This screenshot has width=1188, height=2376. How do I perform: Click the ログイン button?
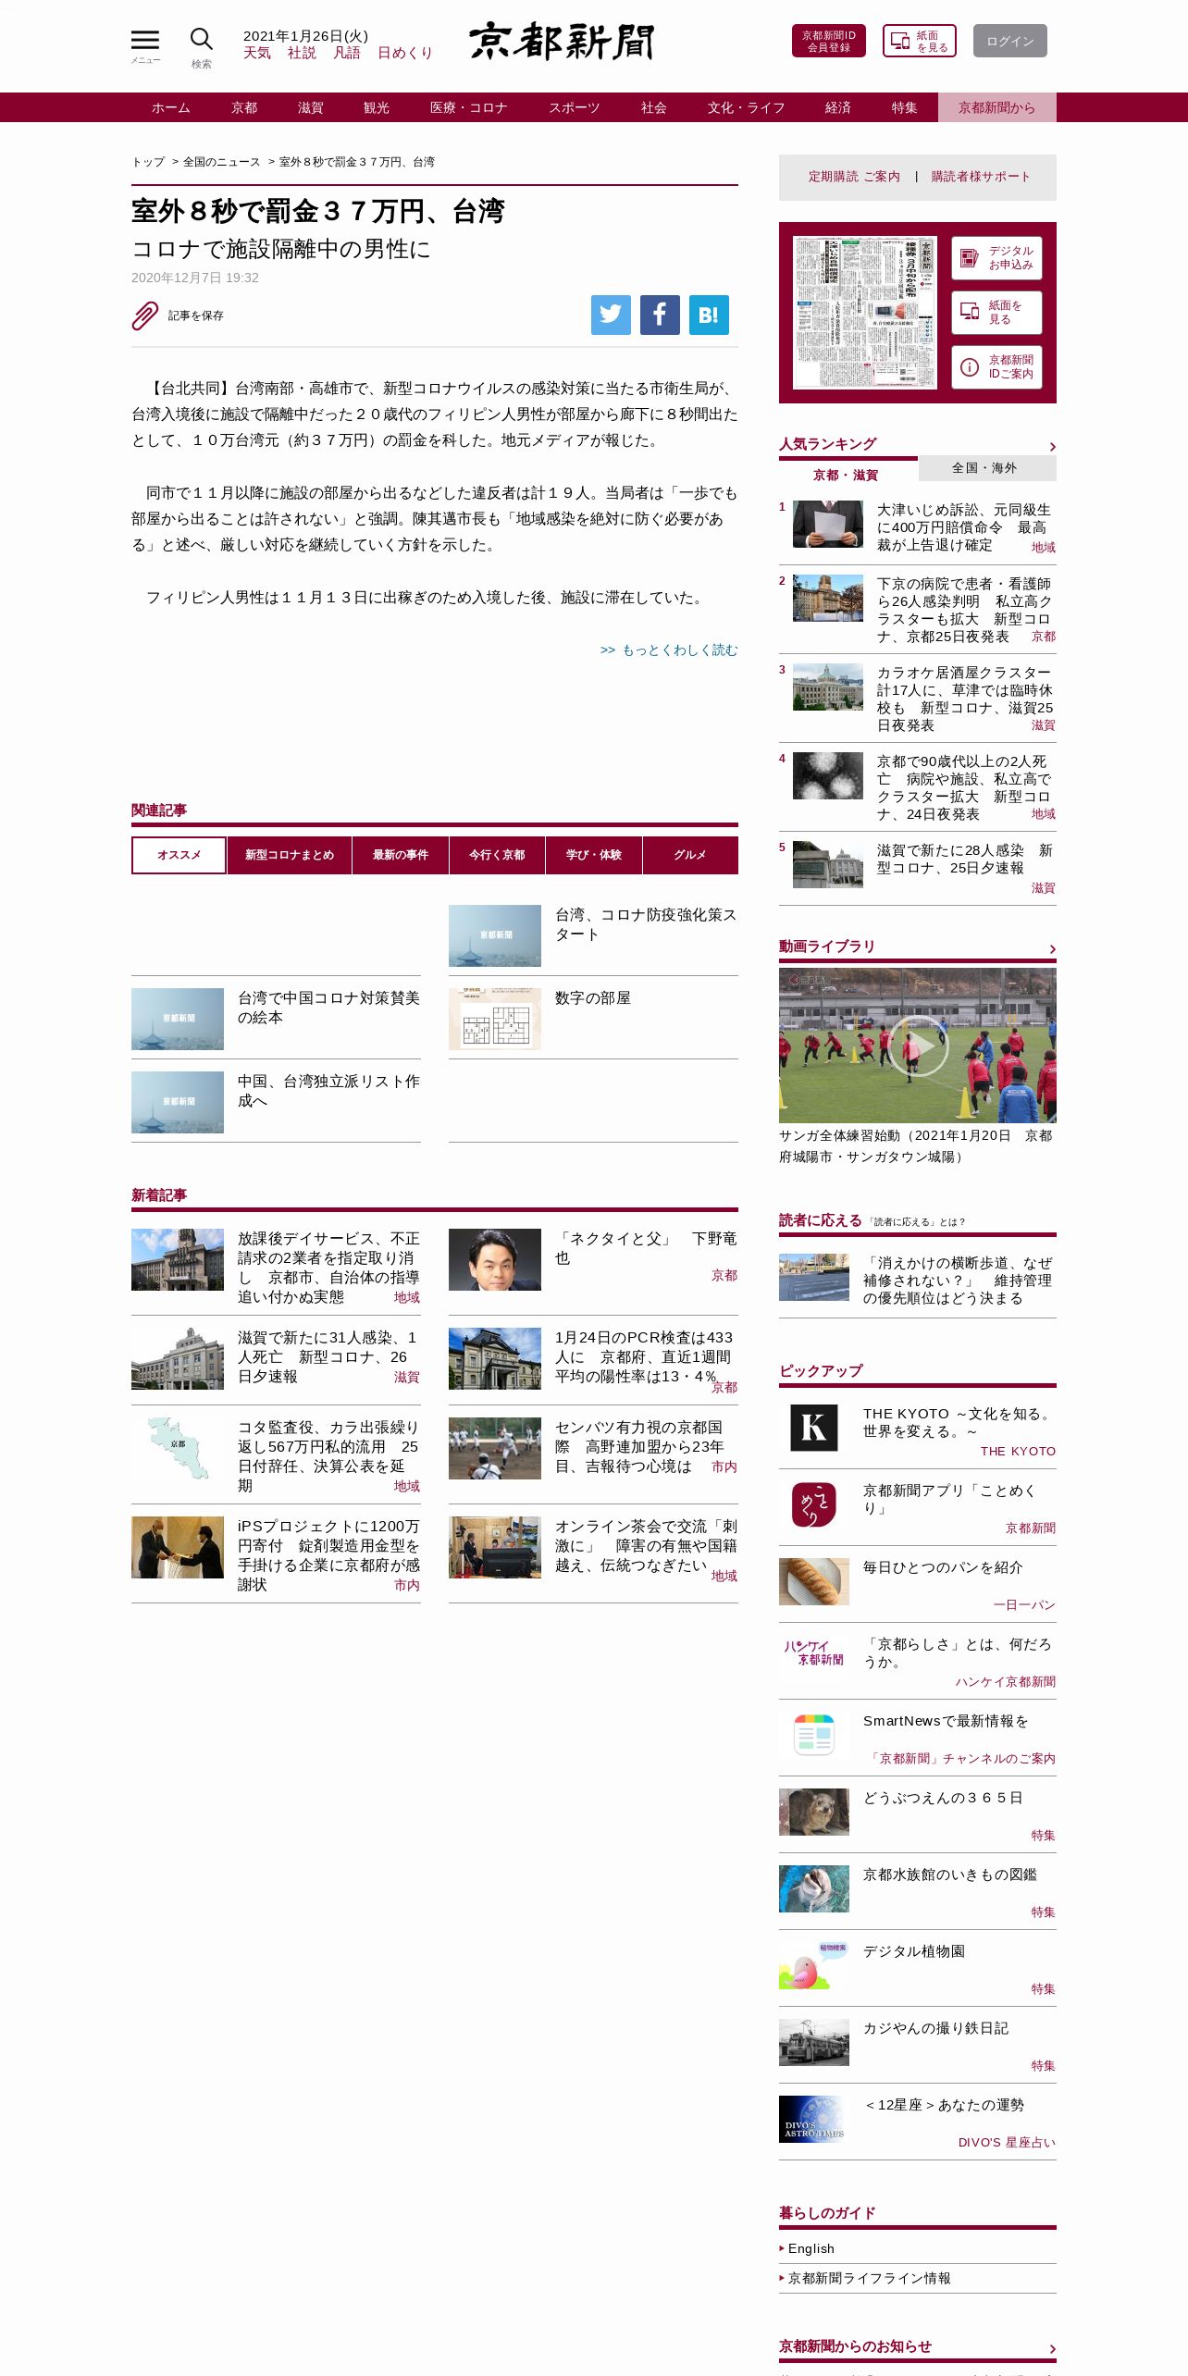tap(1010, 41)
